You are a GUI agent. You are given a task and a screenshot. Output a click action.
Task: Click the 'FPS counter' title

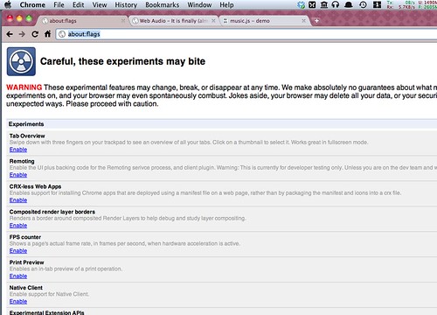(25, 237)
